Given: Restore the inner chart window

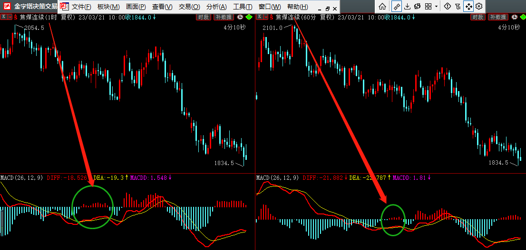Looking at the screenshot, I should click(x=327, y=9).
